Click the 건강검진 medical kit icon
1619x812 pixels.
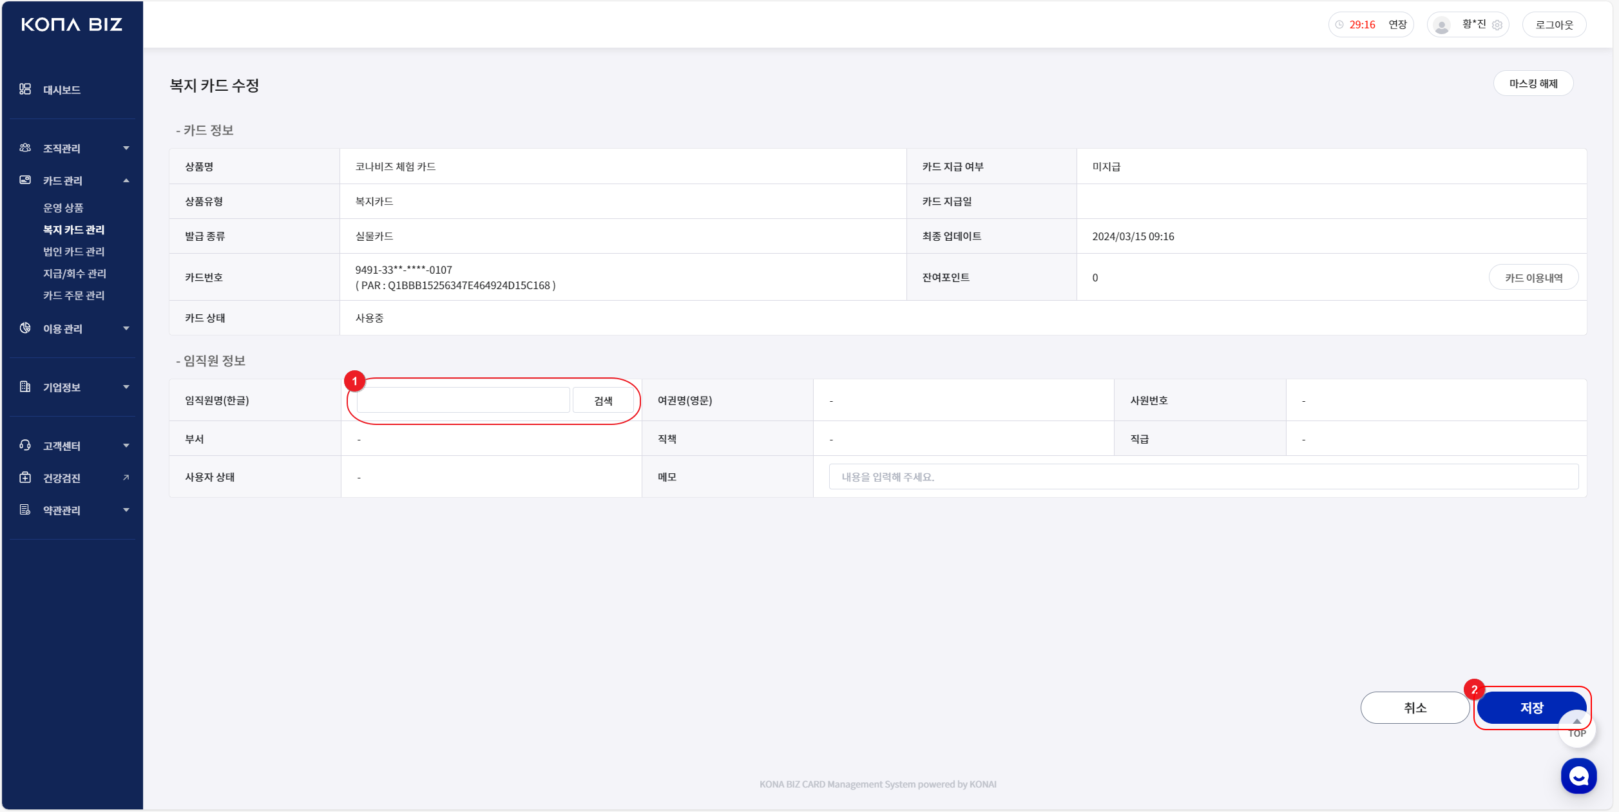25,478
